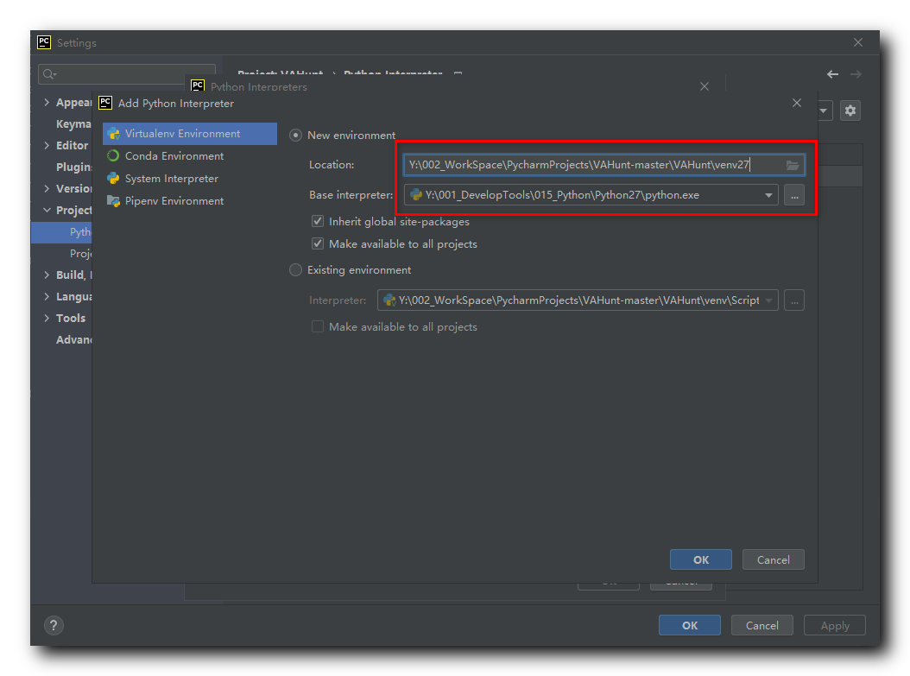Browse for base interpreter with ellipsis button
Viewport: 910px width, 676px height.
pyautogui.click(x=794, y=195)
